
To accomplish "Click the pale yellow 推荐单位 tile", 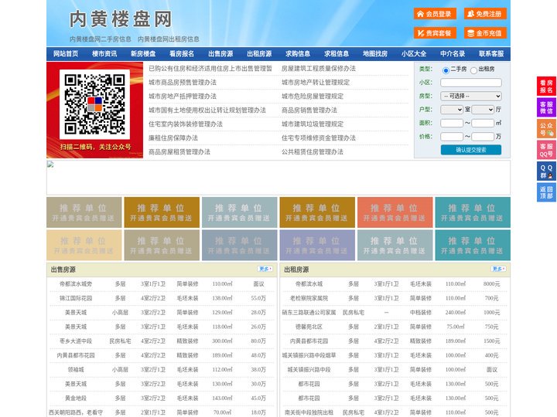I will (84, 246).
